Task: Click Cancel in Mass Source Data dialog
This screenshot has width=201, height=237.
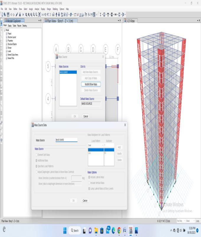Action: click(85, 200)
